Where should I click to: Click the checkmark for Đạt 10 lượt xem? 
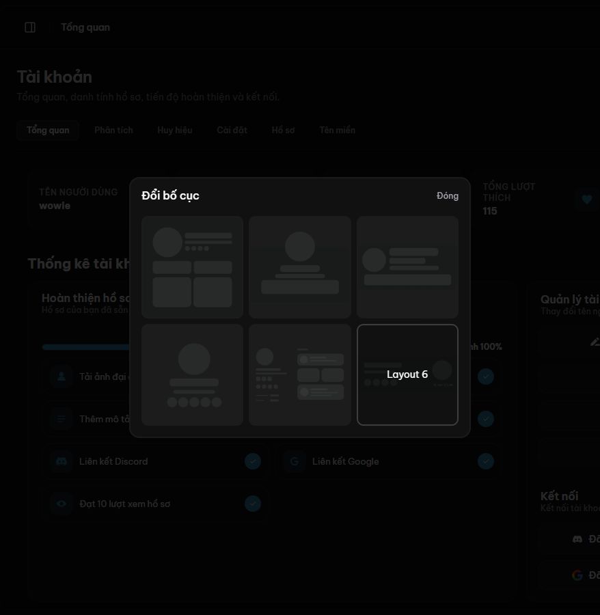click(253, 504)
